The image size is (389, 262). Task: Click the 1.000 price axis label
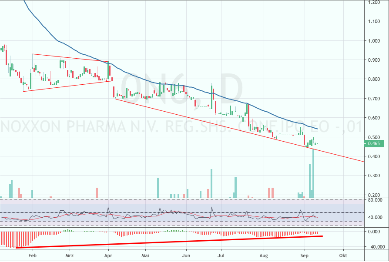[x=374, y=41]
